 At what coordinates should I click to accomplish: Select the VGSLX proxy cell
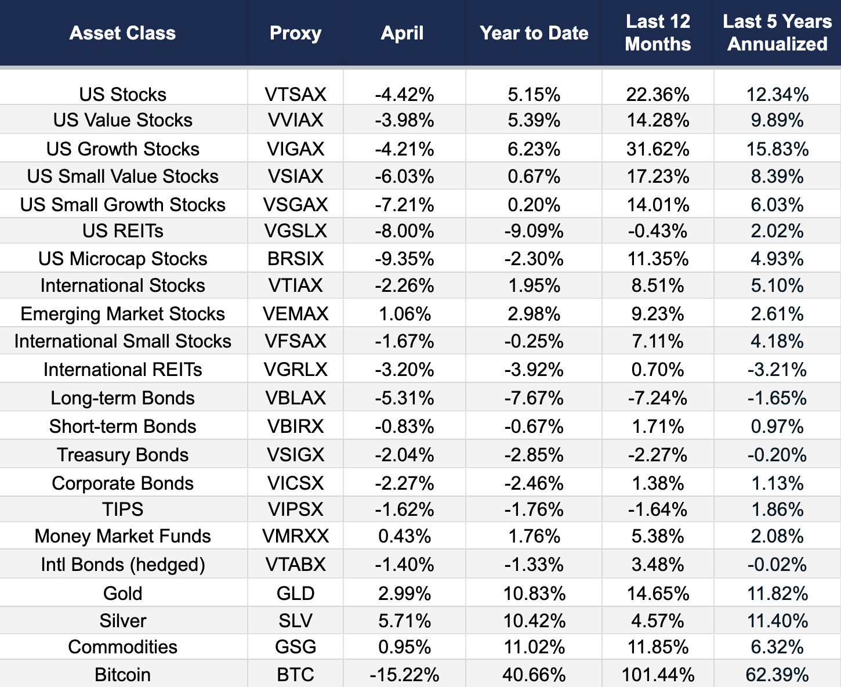click(295, 231)
